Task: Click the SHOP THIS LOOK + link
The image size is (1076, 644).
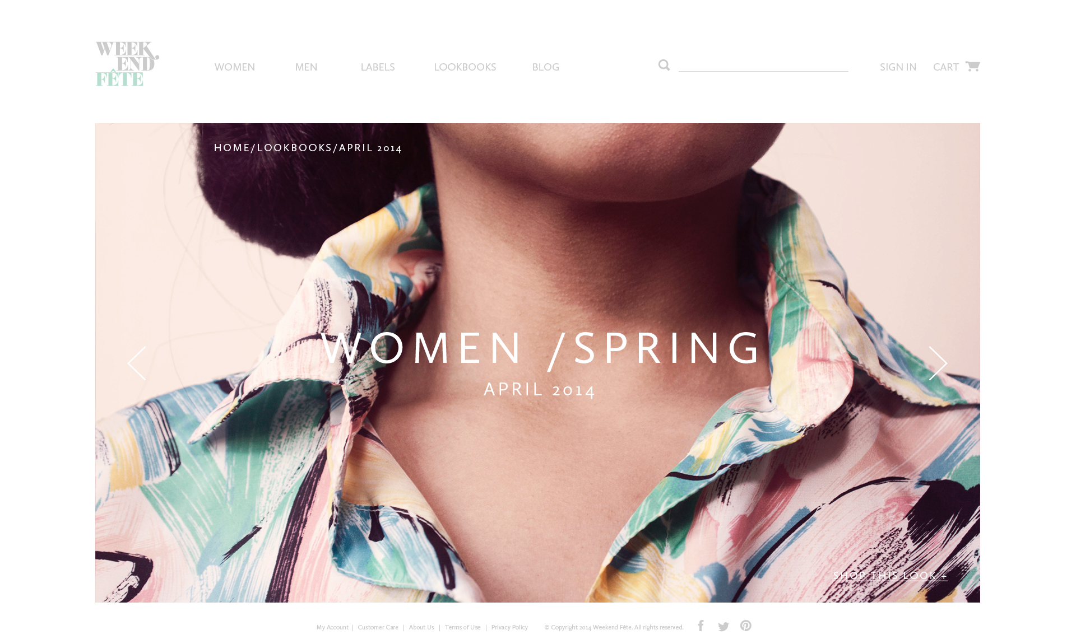Action: tap(891, 576)
